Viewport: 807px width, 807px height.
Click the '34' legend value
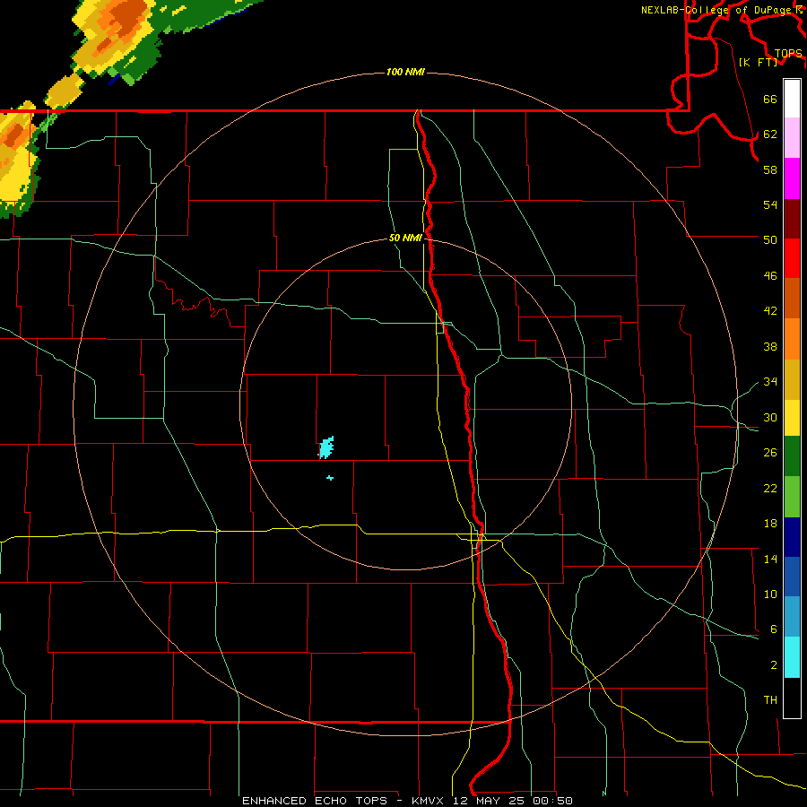(x=770, y=382)
